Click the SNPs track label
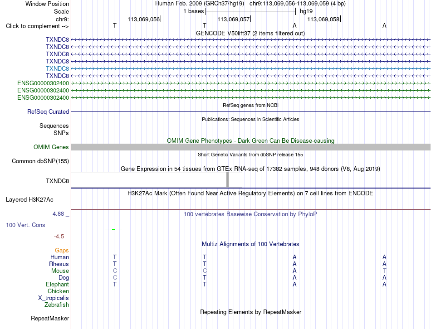Viewport: 431px width, 329px height. coord(61,133)
